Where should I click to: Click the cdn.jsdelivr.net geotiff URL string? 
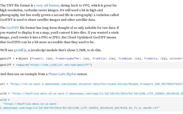(x=60, y=65)
